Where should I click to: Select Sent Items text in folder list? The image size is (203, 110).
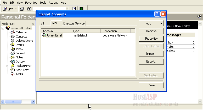pos(22,70)
